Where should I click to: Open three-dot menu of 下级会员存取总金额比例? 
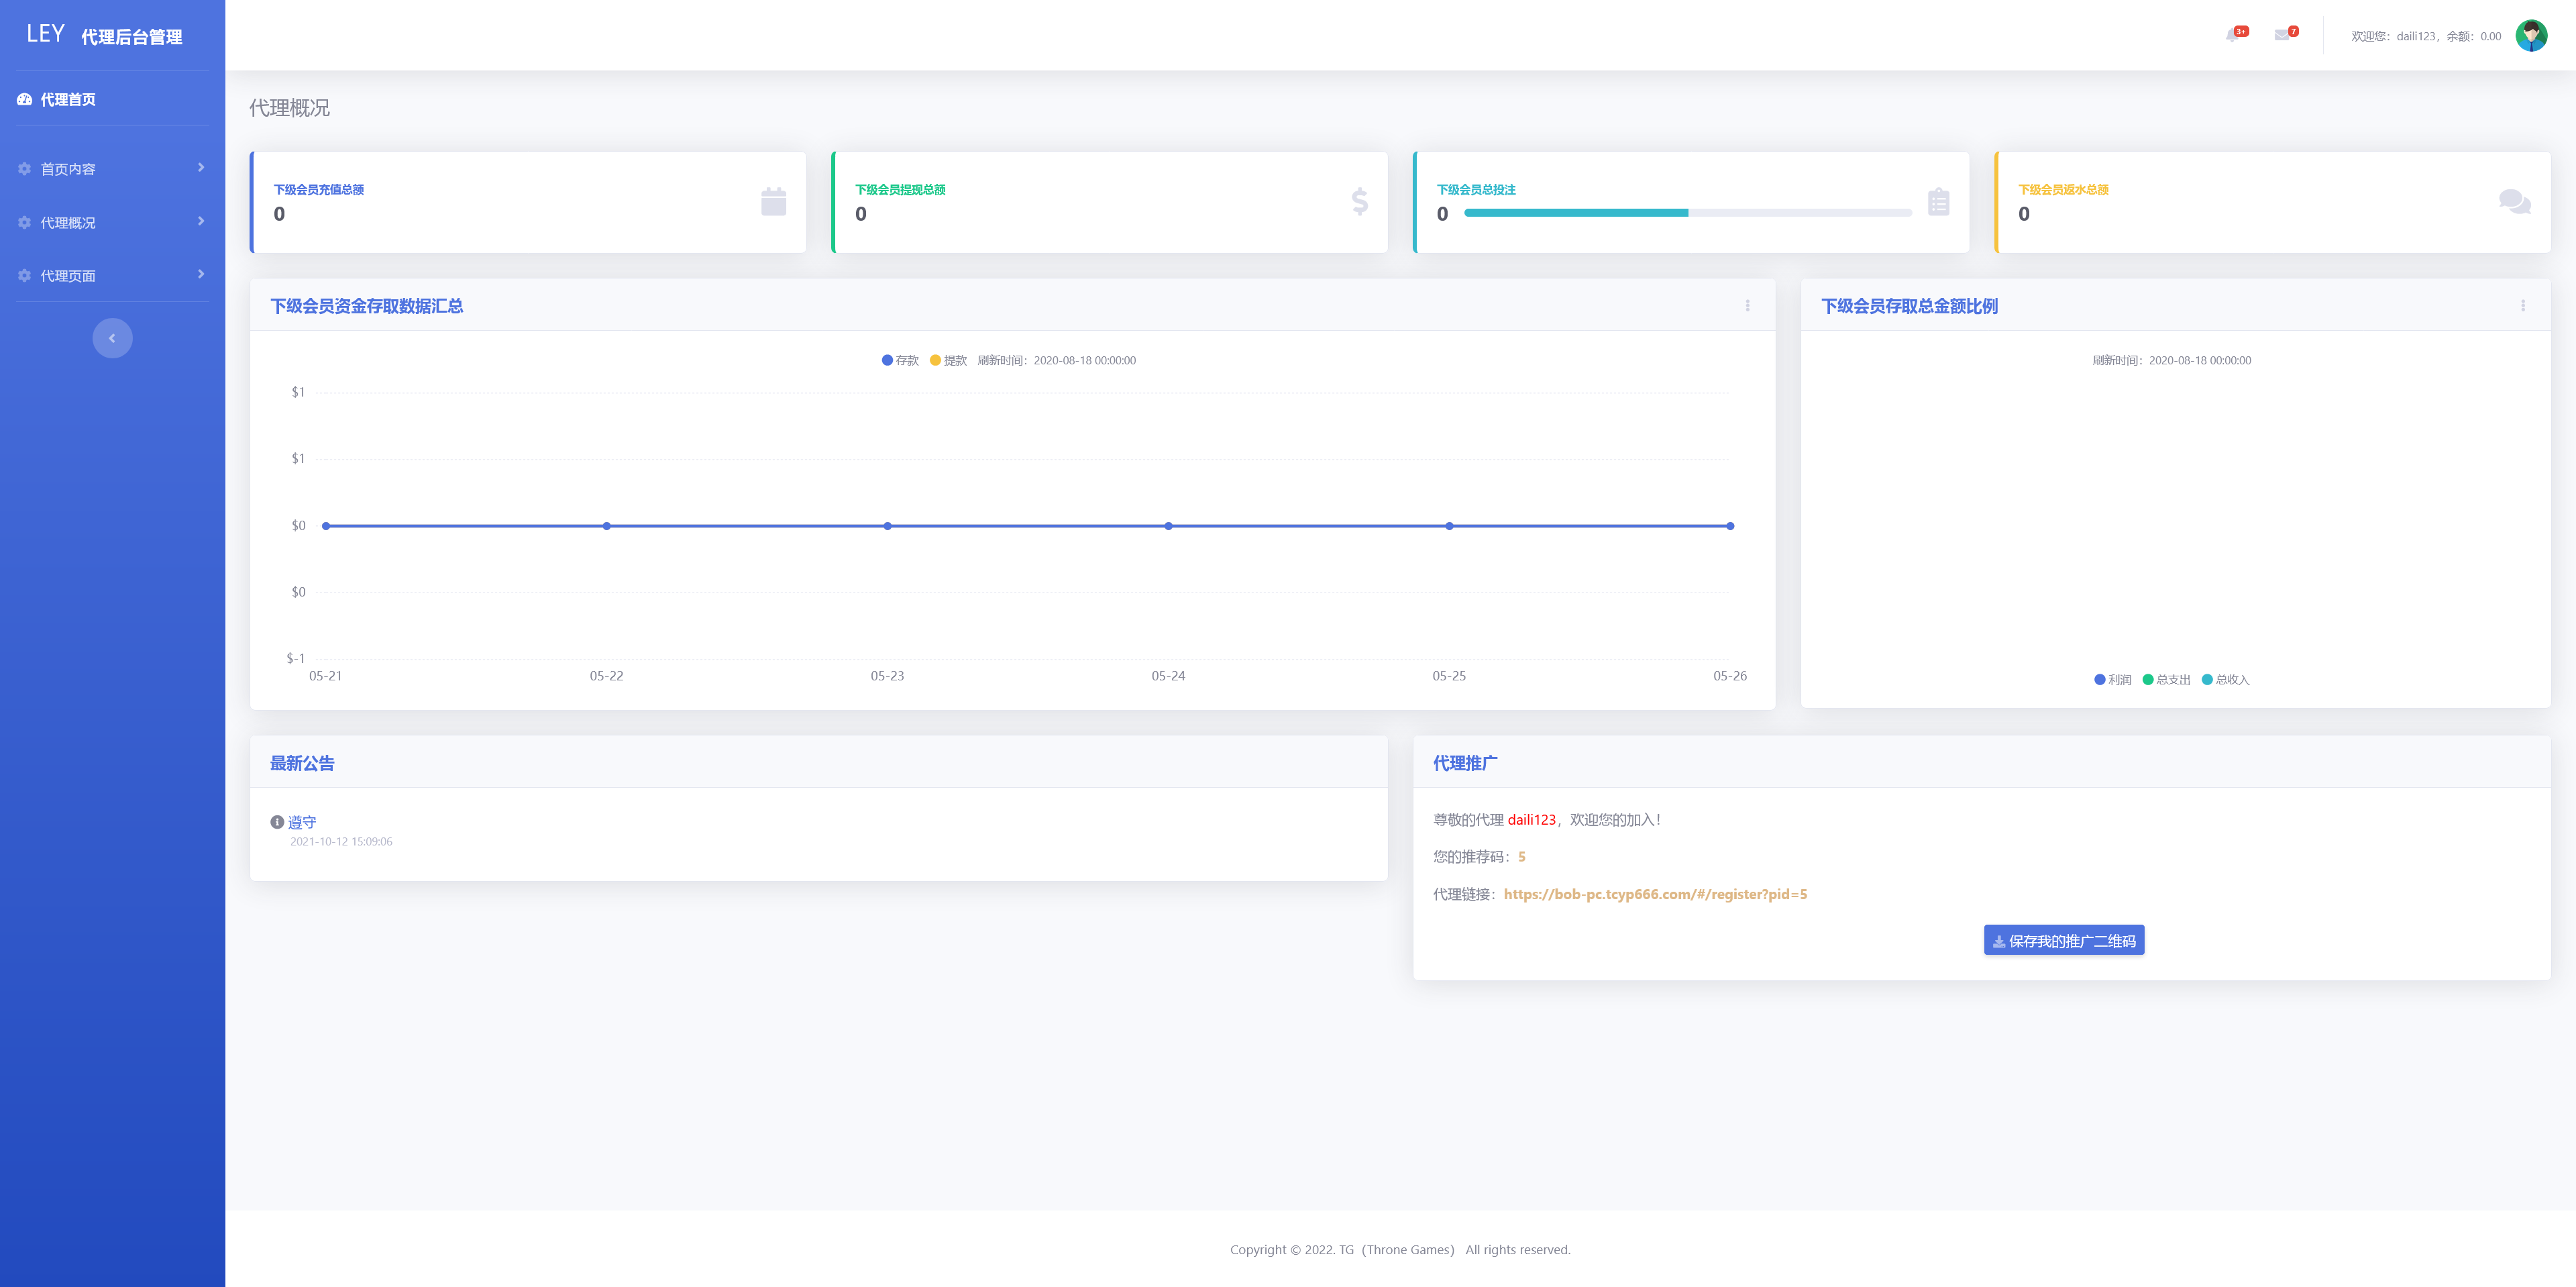pyautogui.click(x=2522, y=306)
